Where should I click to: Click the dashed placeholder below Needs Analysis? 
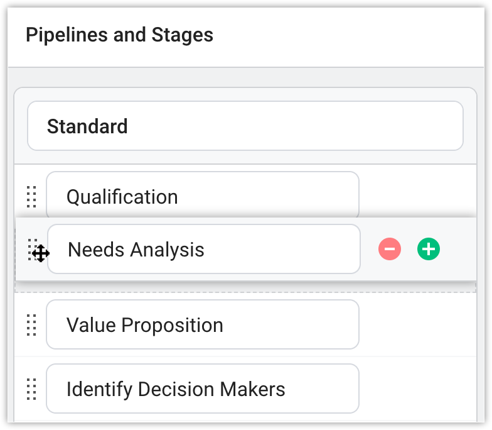(x=245, y=287)
